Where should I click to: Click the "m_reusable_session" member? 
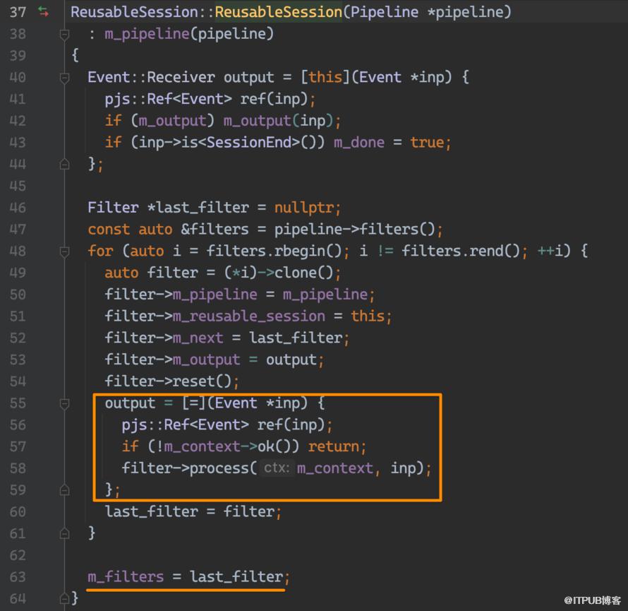point(249,316)
